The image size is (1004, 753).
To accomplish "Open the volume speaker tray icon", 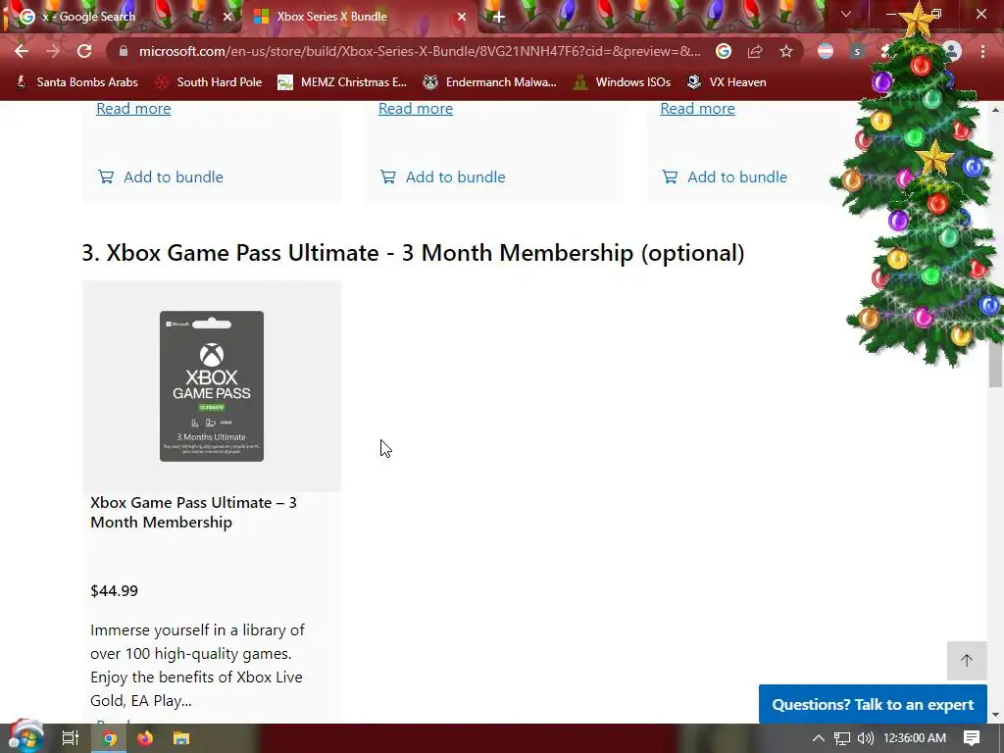I will [x=866, y=738].
